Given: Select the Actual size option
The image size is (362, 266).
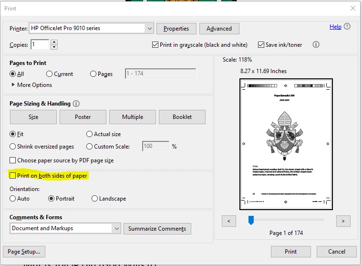Looking at the screenshot, I should click(89, 134).
